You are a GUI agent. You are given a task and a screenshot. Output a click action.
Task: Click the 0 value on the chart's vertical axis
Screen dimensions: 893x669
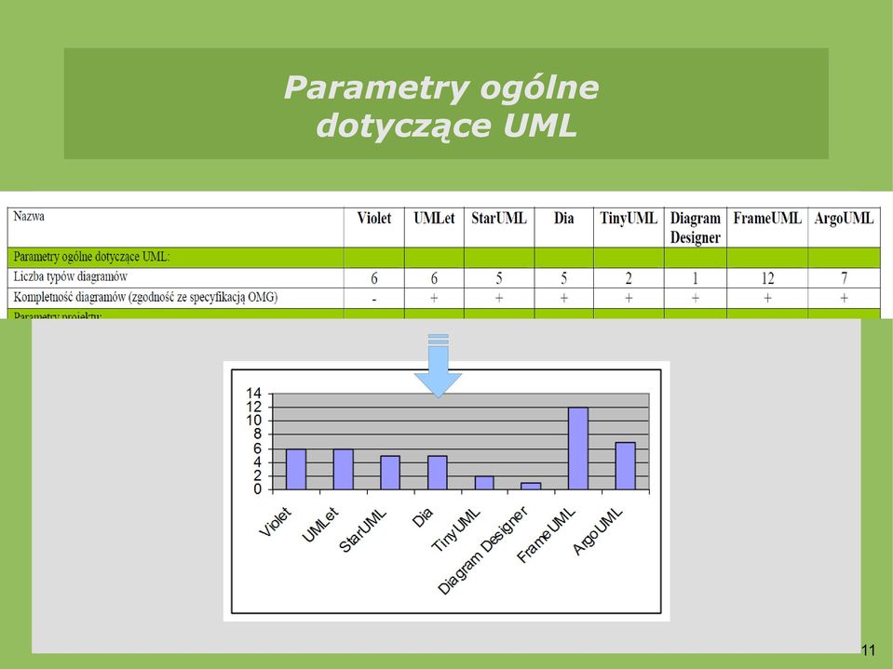point(258,489)
